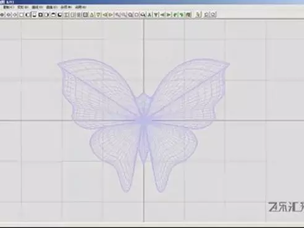Click the outlined rectangle zoom icon
Image resolution: width=304 pixels, height=228 pixels.
pyautogui.click(x=137, y=15)
